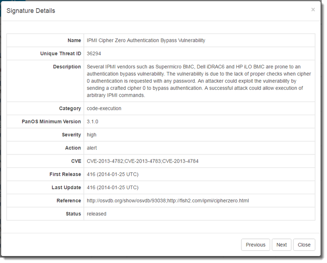Click the Signature Details title
Screen dimensions: 327x263
[x=31, y=11]
